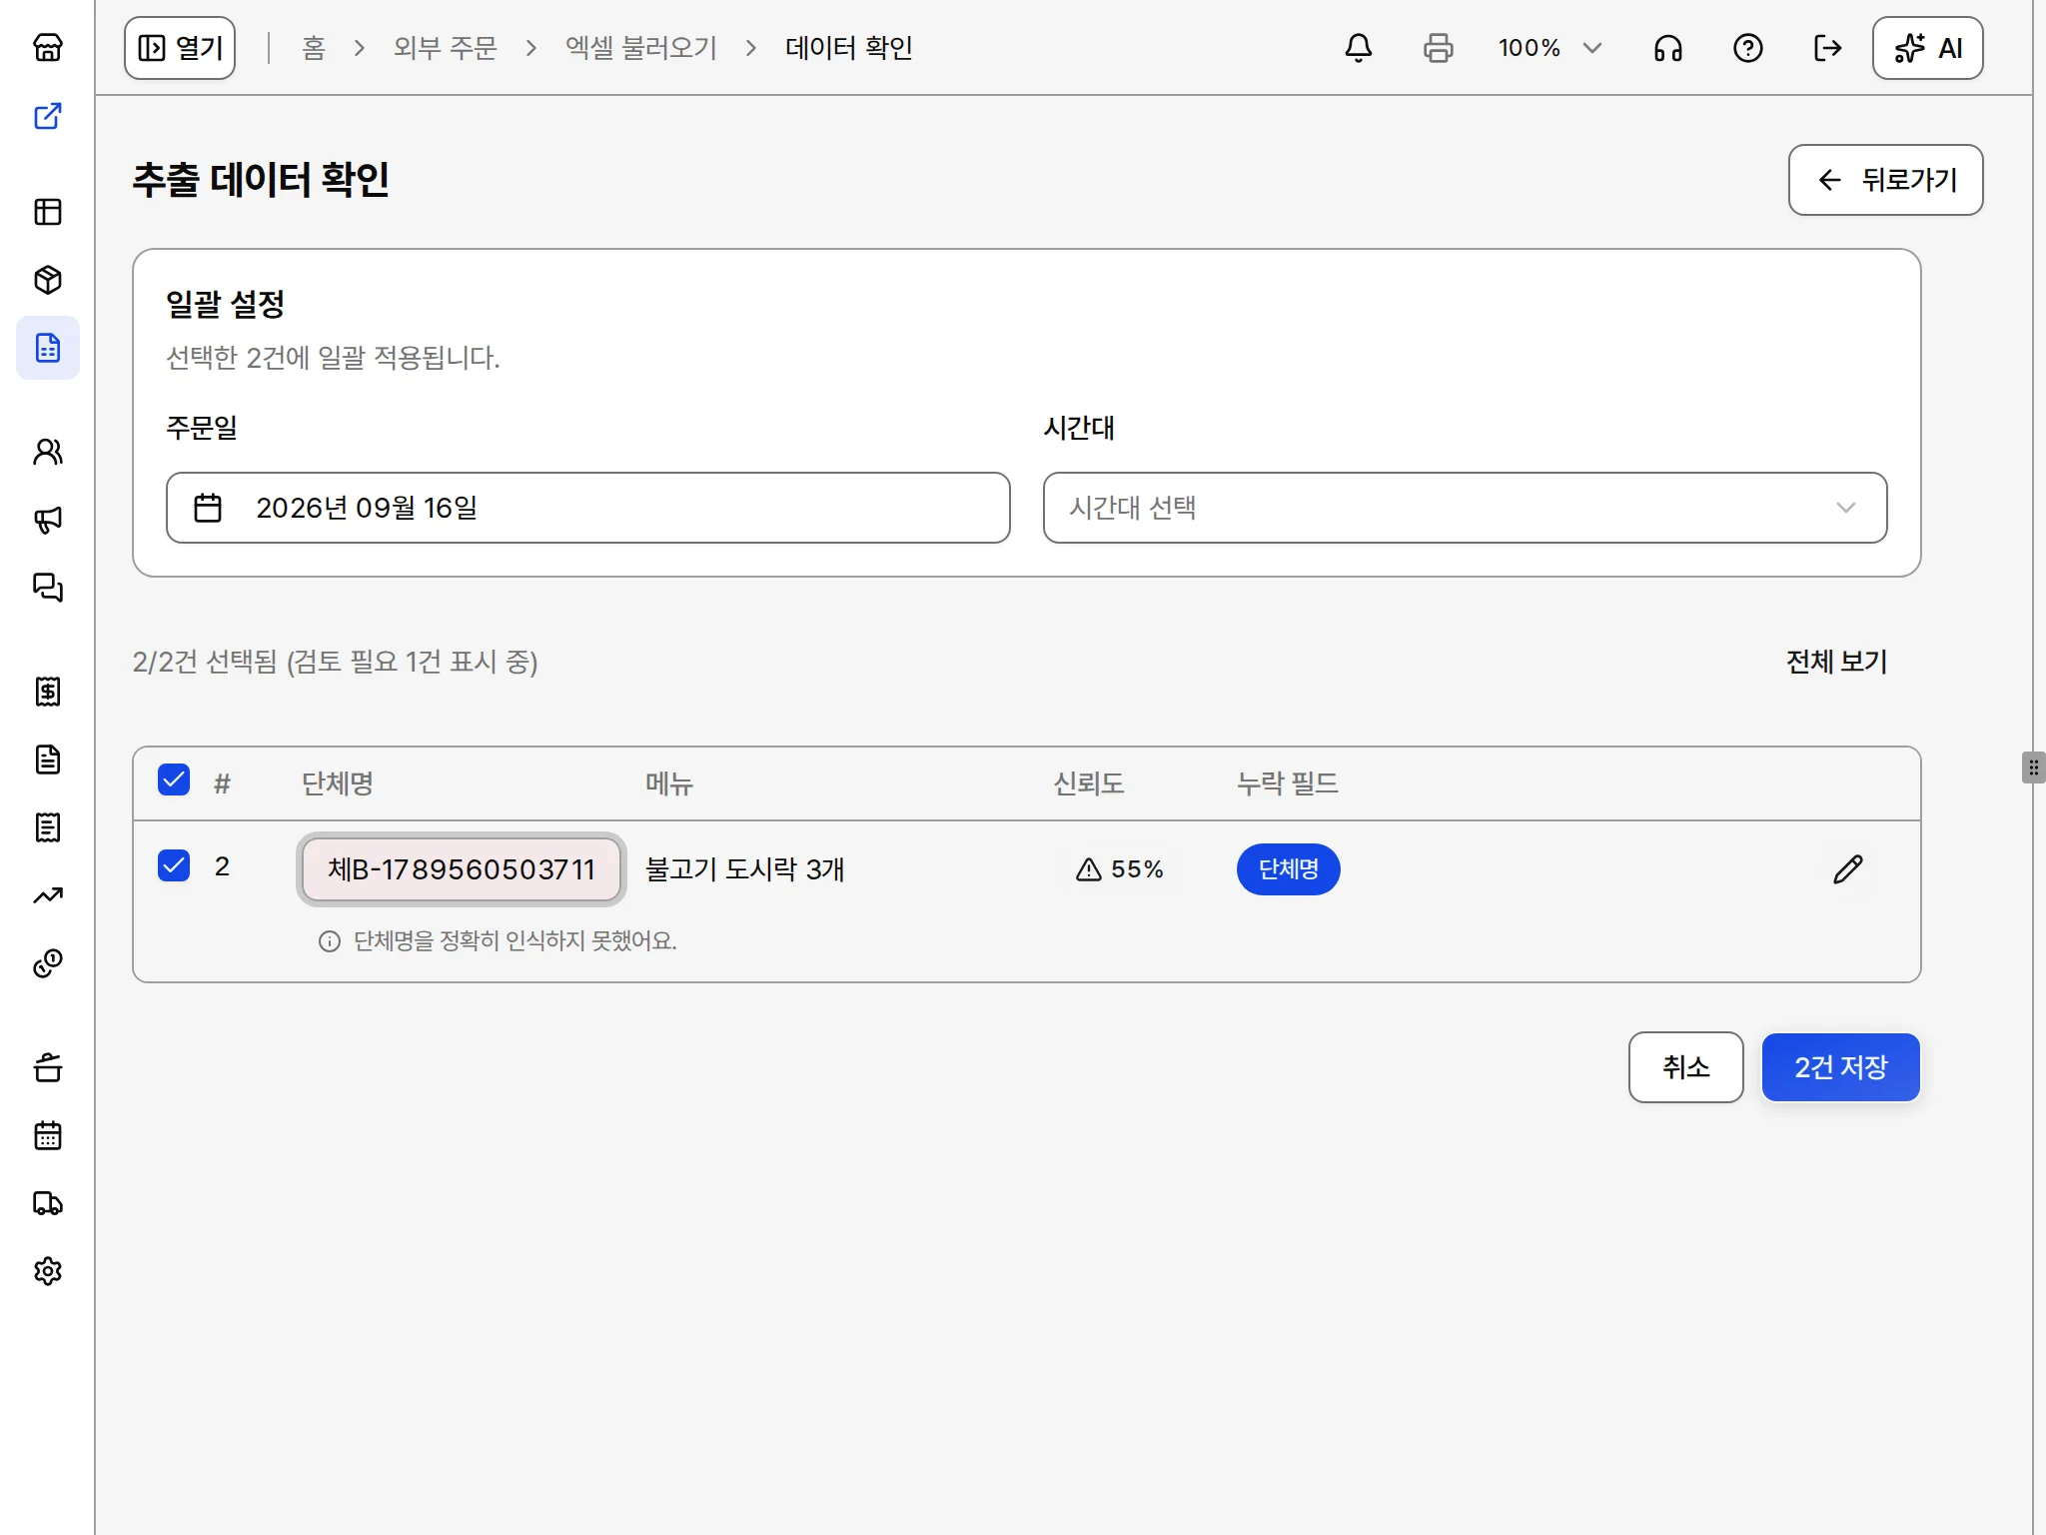2046x1535 pixels.
Task: Open the 100% zoom dropdown
Action: coord(1549,48)
